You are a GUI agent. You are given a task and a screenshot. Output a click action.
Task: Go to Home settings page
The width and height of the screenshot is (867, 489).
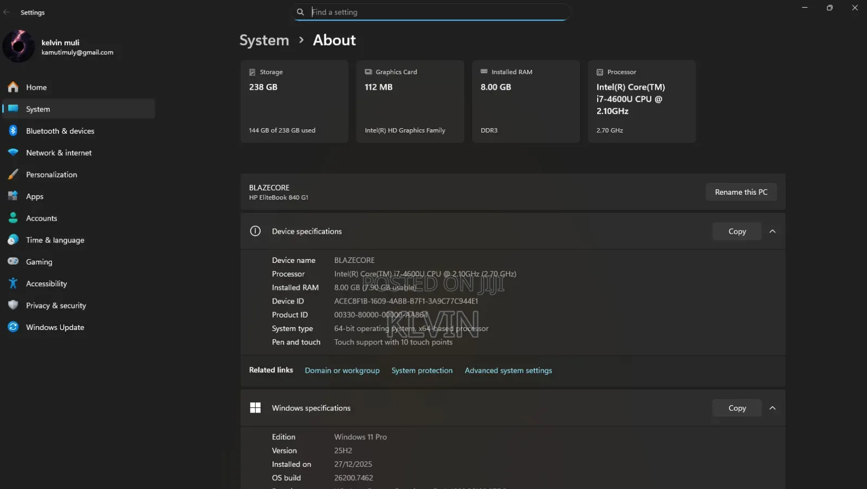[x=79, y=87]
